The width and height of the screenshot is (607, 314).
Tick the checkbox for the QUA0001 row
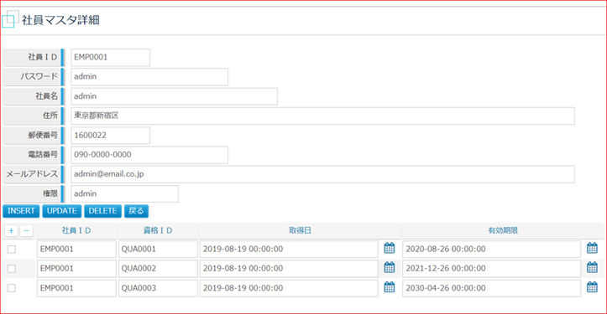click(12, 250)
